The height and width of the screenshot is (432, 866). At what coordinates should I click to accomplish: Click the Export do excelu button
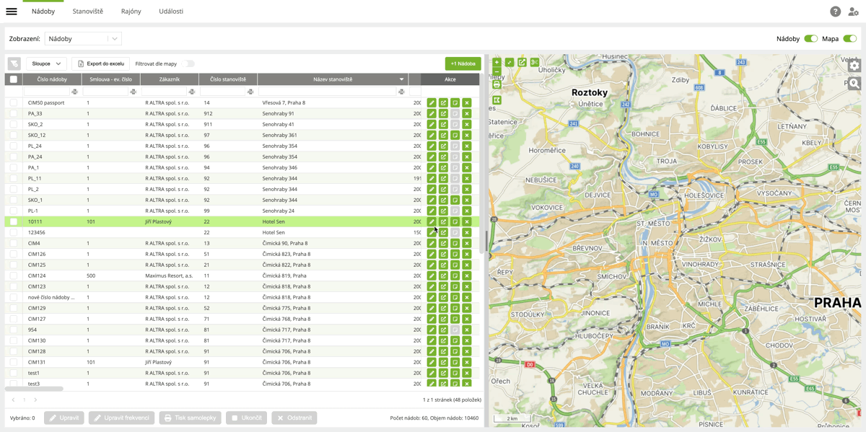(x=101, y=64)
